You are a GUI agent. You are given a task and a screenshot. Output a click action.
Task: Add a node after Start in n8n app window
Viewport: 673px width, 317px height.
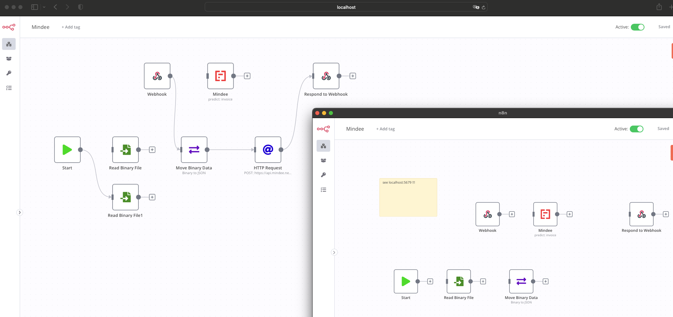click(x=430, y=281)
